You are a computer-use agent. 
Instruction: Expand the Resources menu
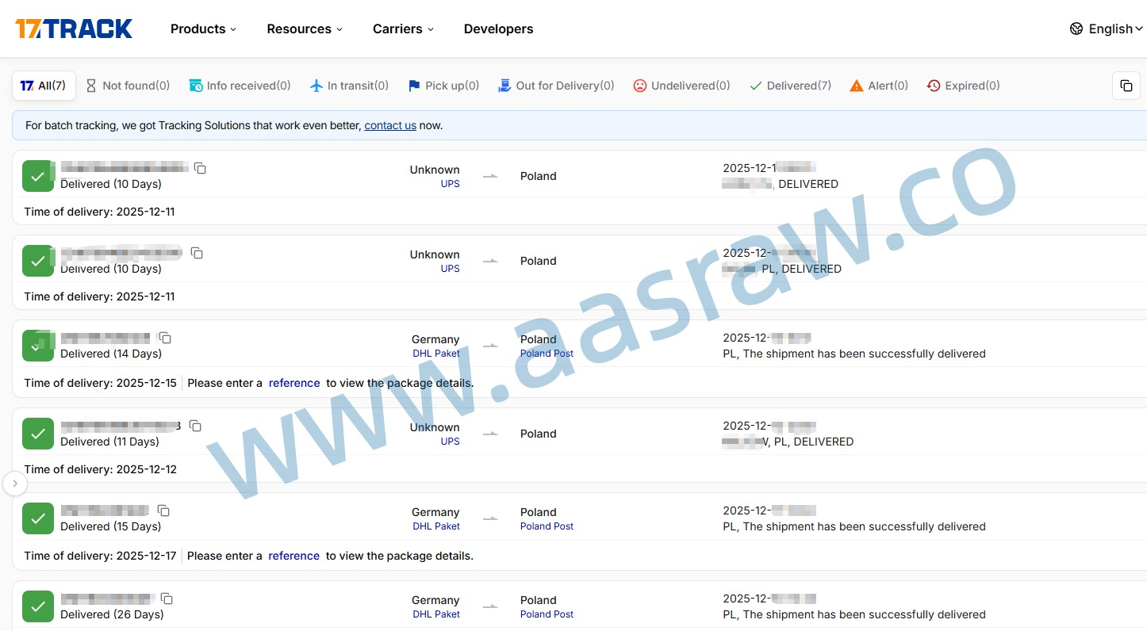tap(305, 29)
